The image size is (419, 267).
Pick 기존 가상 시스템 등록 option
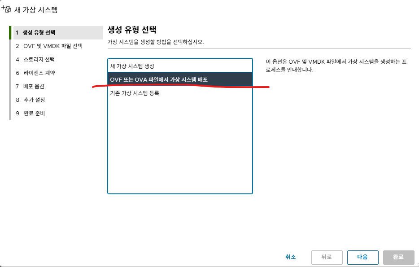pos(180,93)
